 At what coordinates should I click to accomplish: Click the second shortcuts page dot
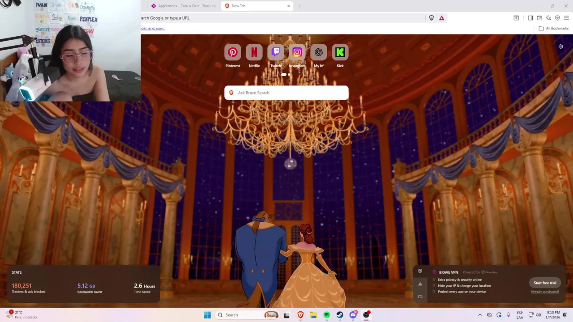[x=289, y=75]
